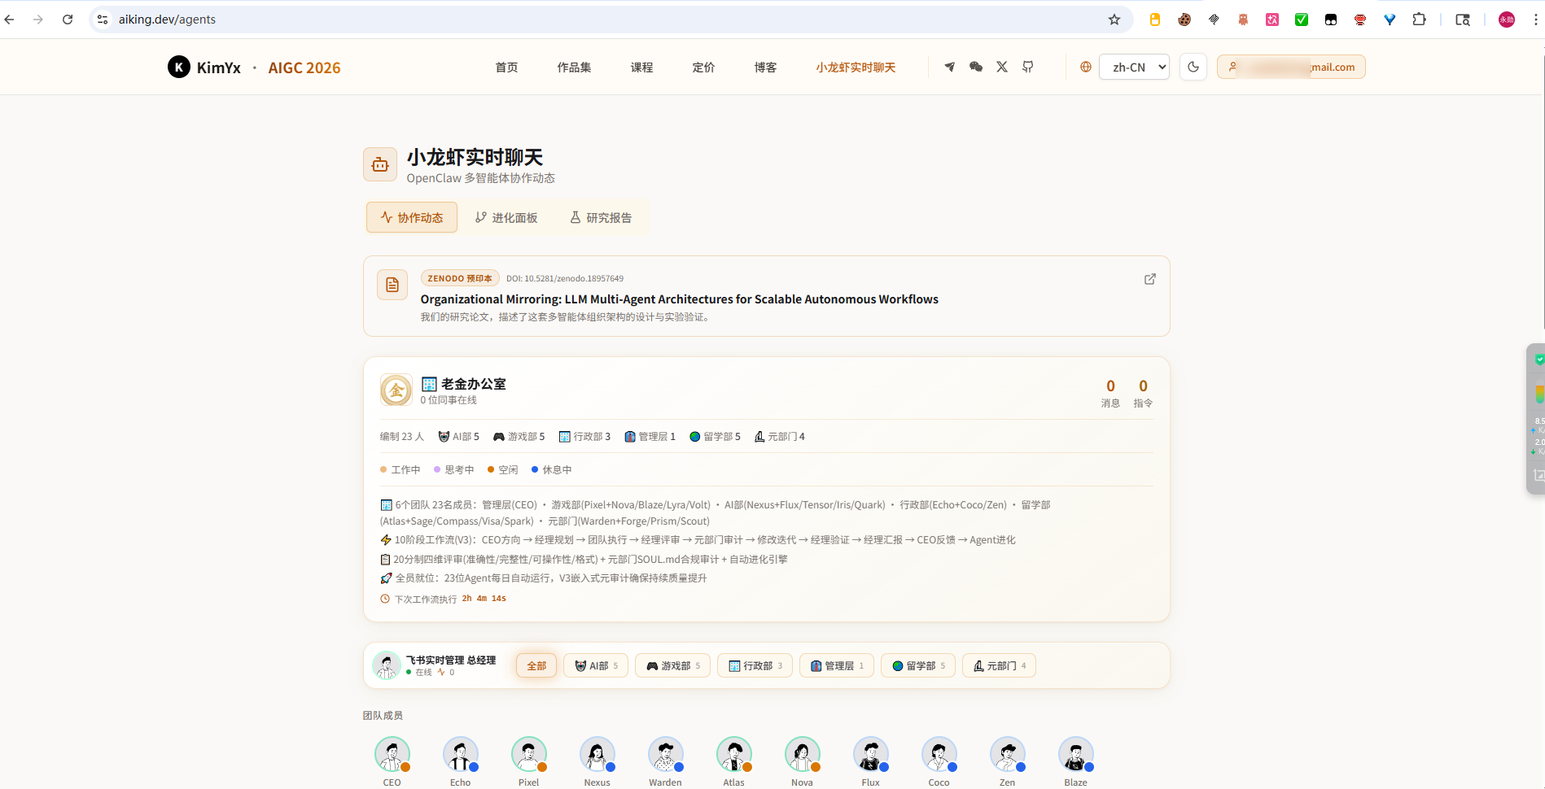The height and width of the screenshot is (789, 1545).
Task: Filter members by AI部 chip
Action: click(596, 665)
